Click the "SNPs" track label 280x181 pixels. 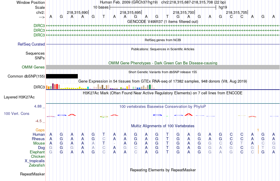(40, 58)
